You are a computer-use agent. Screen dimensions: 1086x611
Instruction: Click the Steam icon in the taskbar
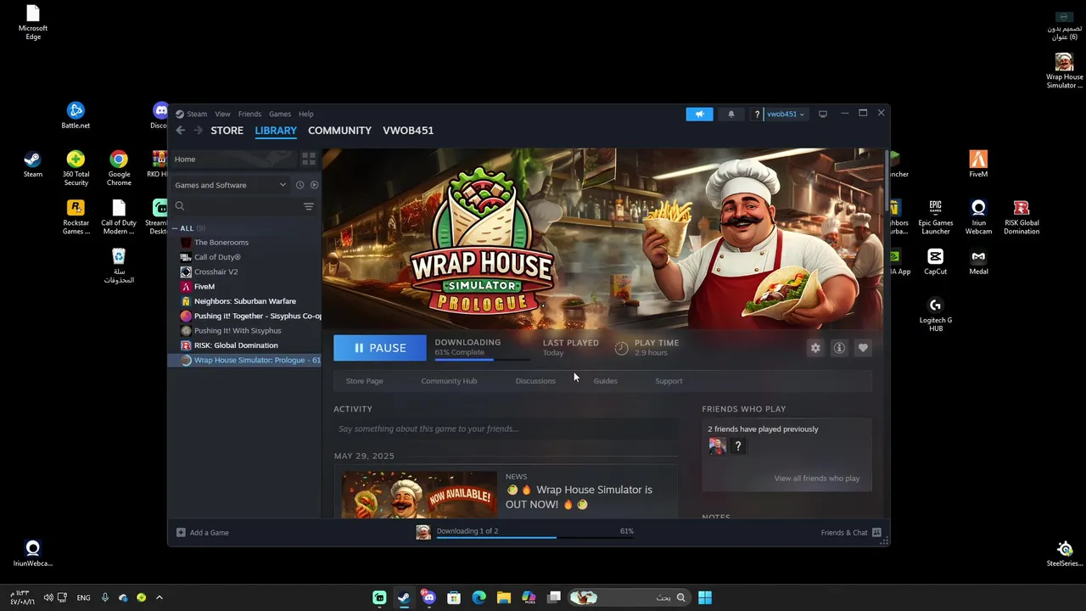[x=404, y=597]
